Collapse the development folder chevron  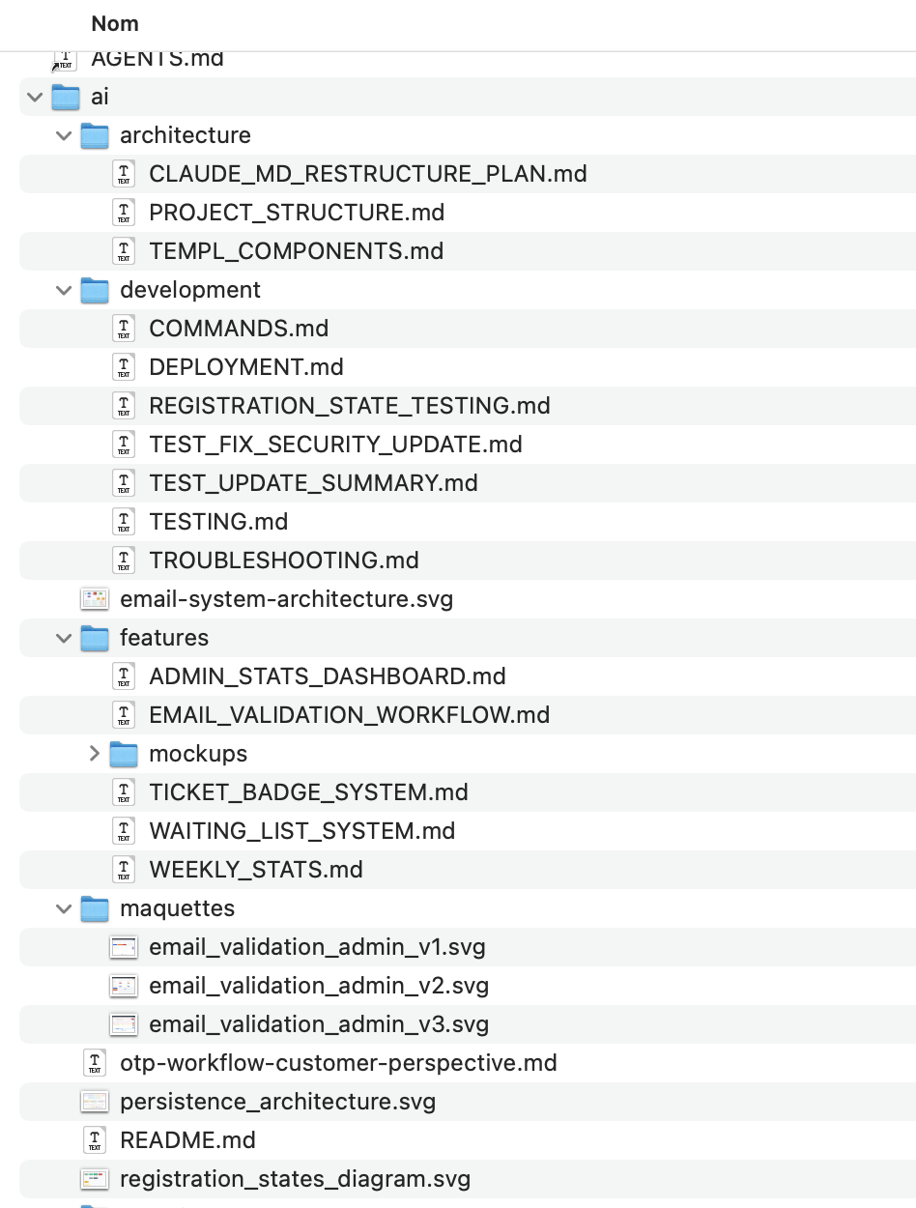point(65,290)
